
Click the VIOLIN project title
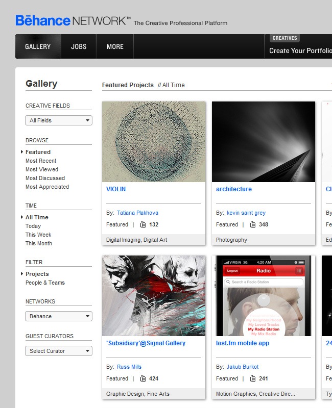pyautogui.click(x=116, y=189)
